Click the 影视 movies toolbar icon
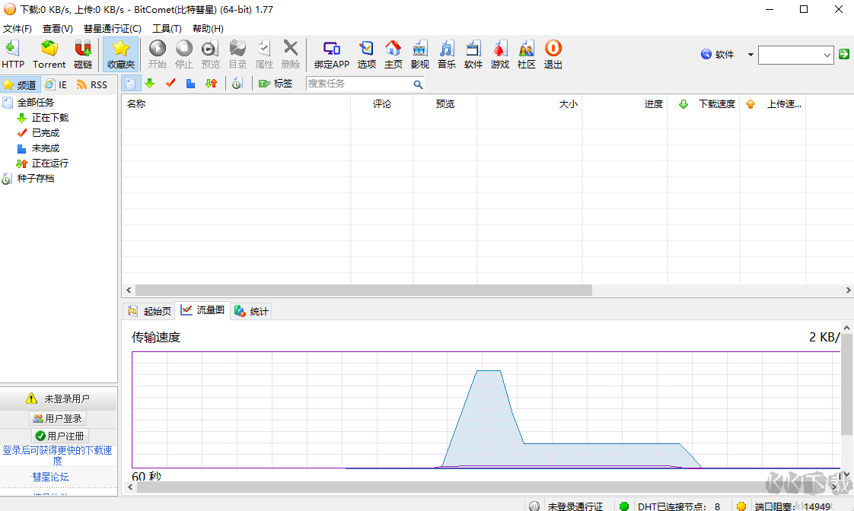854x511 pixels. click(x=419, y=54)
